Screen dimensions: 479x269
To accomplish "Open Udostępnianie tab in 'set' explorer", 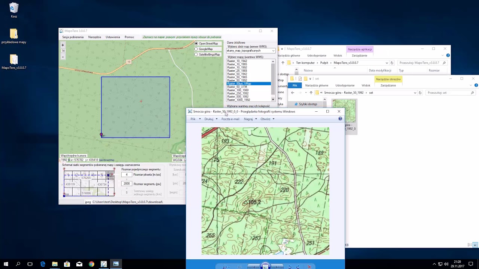I will 345,86.
